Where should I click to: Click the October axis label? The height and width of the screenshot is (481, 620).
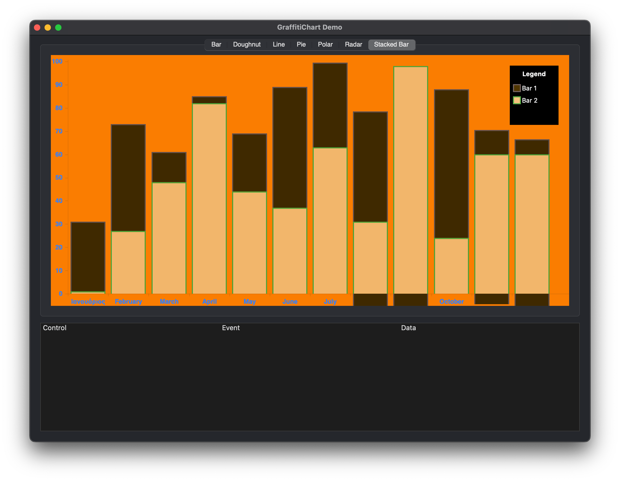pyautogui.click(x=451, y=301)
